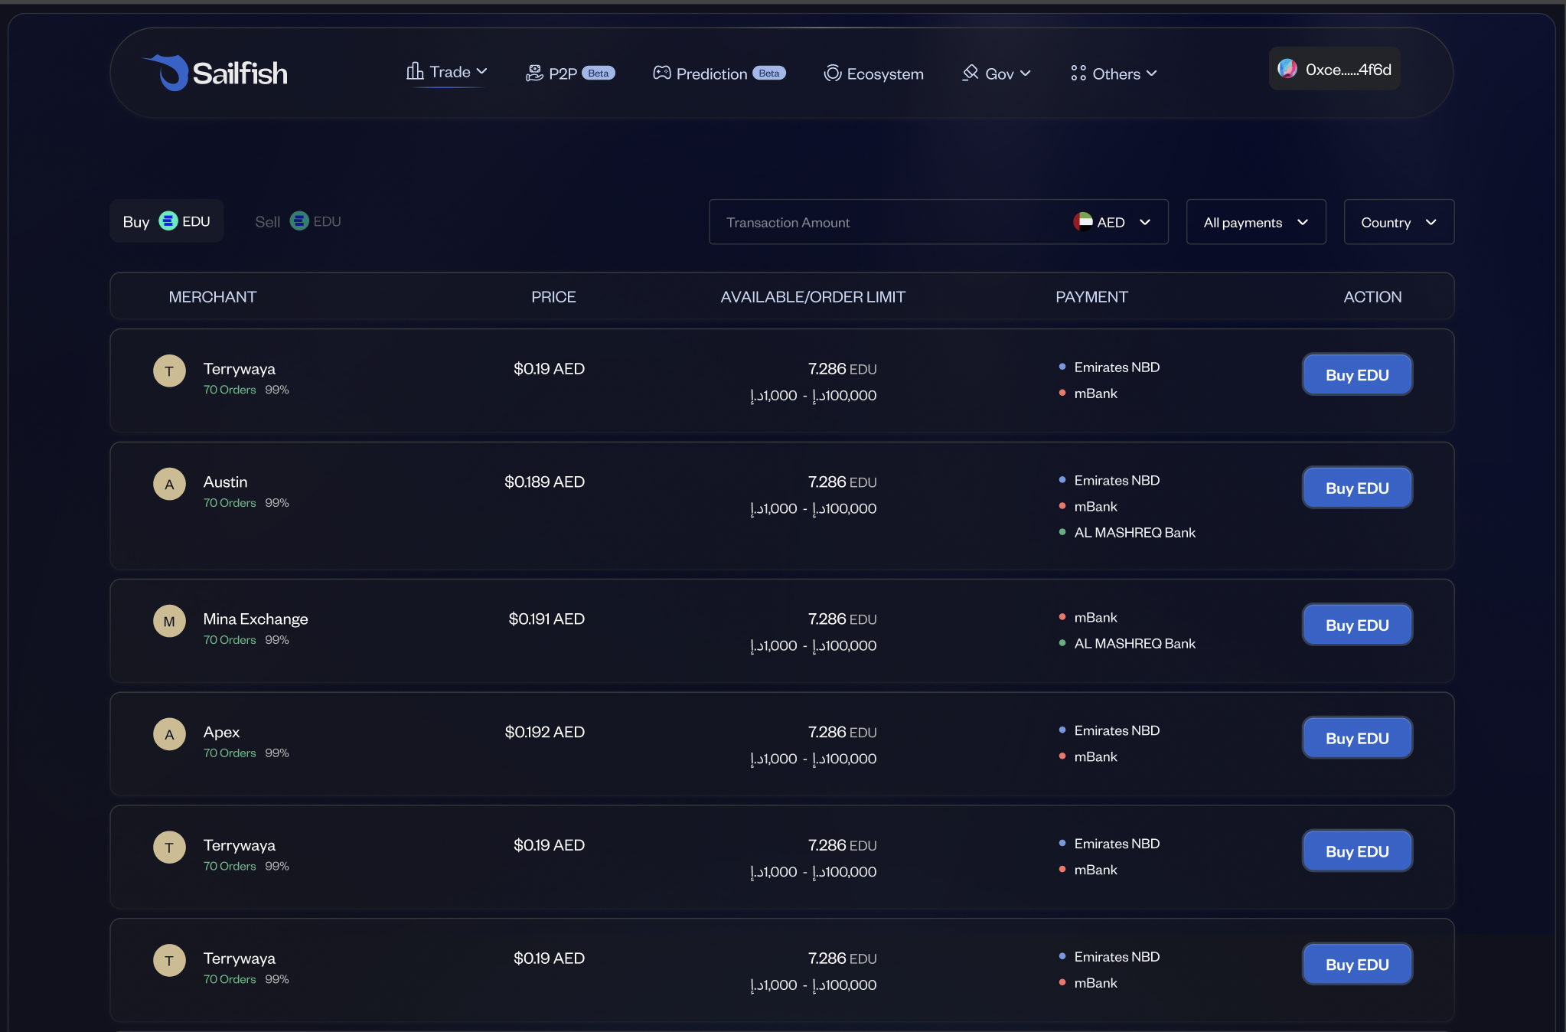1566x1032 pixels.
Task: Click the wallet avatar icon
Action: 1287,69
